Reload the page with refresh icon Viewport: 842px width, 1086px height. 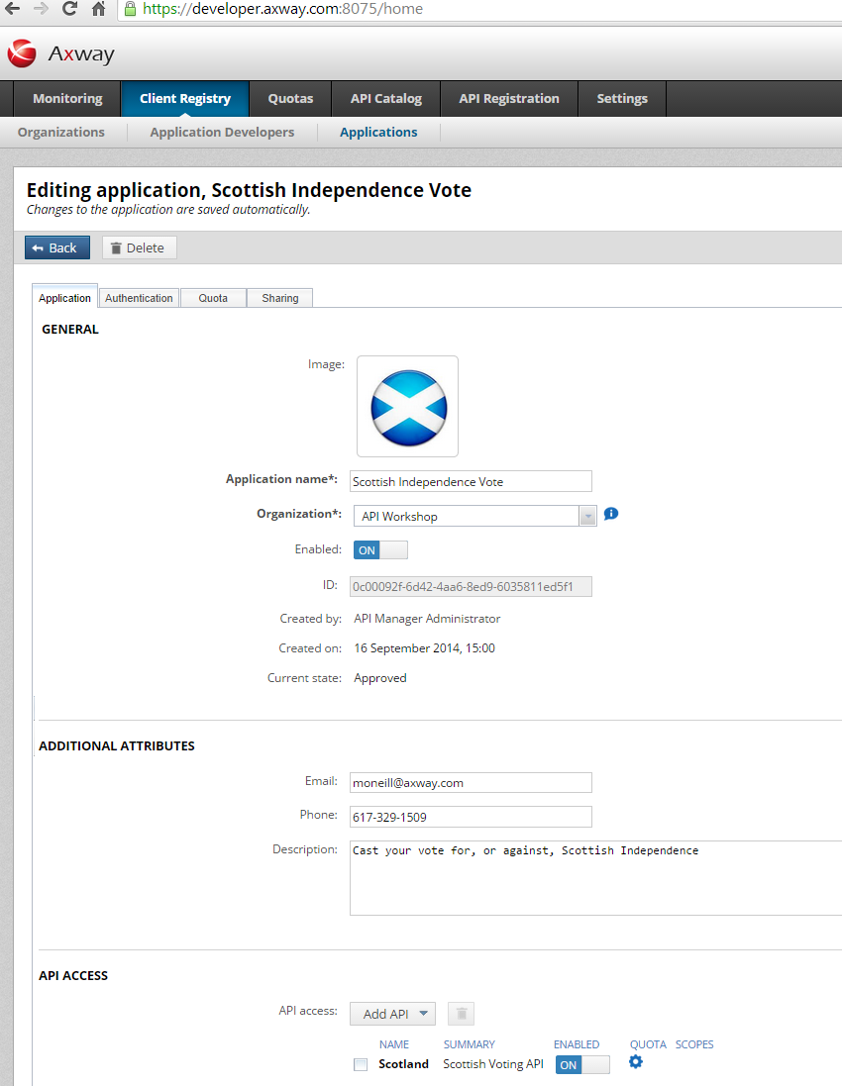pyautogui.click(x=69, y=8)
